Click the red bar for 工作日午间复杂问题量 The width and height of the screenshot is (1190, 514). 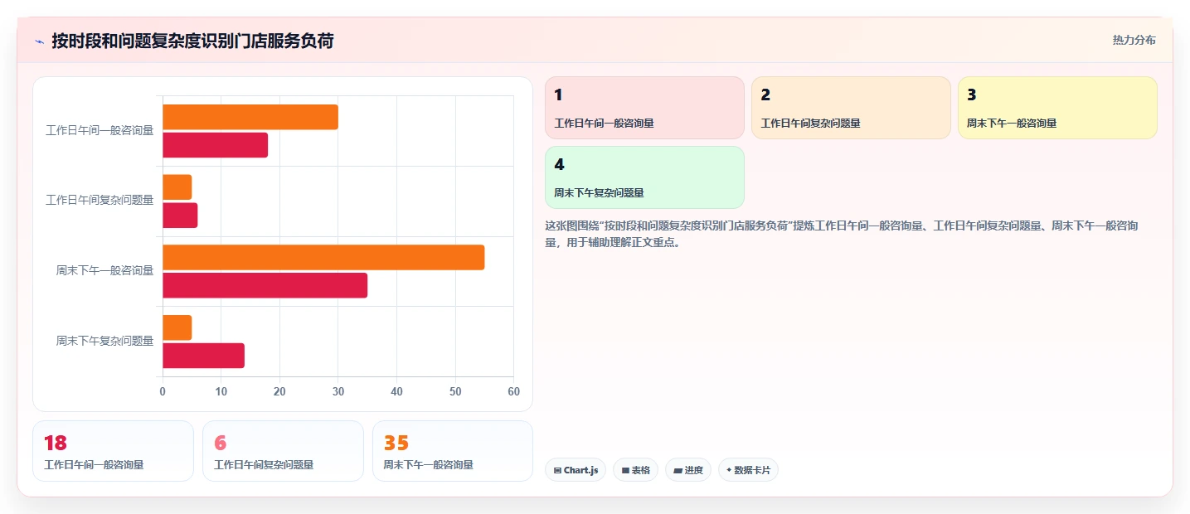click(x=180, y=216)
